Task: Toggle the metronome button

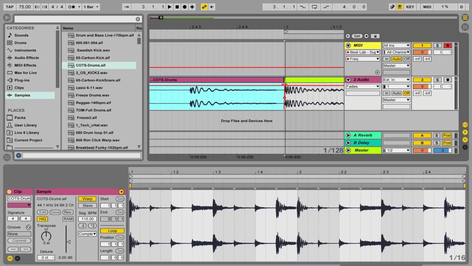Action: [72, 7]
